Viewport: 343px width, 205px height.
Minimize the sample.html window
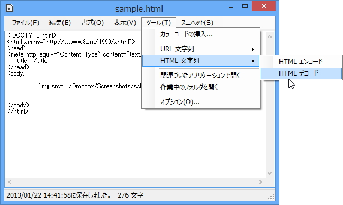(x=231, y=7)
